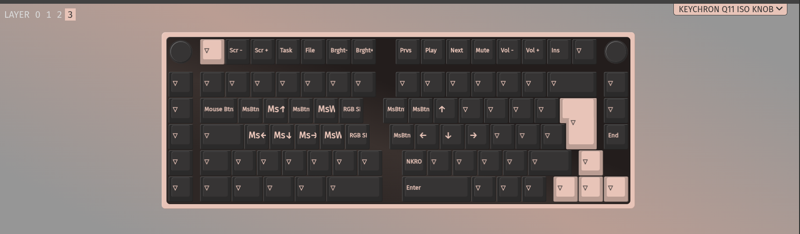
Task: Select the Ms← mouse left key
Action: [257, 136]
